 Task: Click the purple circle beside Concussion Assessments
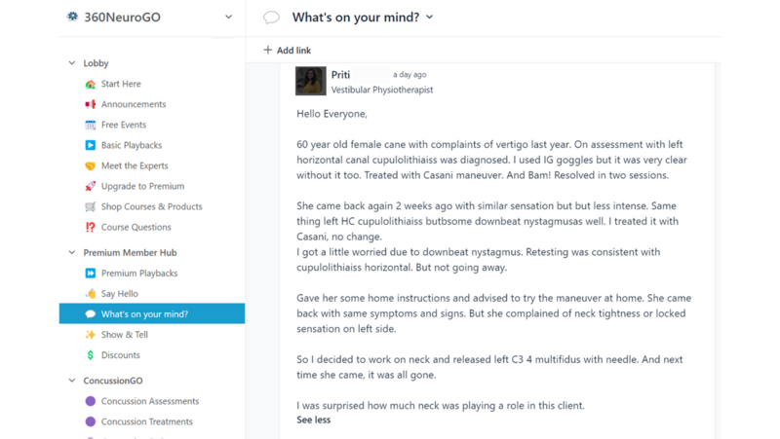point(91,401)
